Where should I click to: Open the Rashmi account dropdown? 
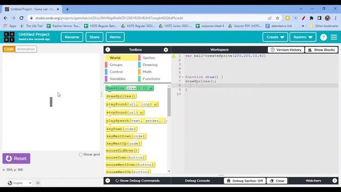pos(303,37)
